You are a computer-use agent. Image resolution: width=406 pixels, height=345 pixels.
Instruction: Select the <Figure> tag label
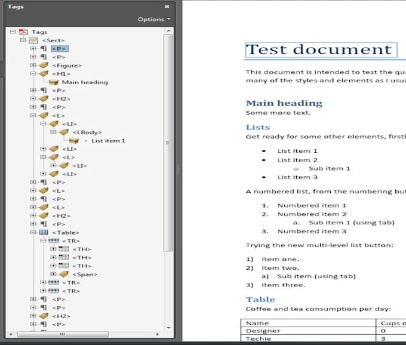tap(67, 66)
